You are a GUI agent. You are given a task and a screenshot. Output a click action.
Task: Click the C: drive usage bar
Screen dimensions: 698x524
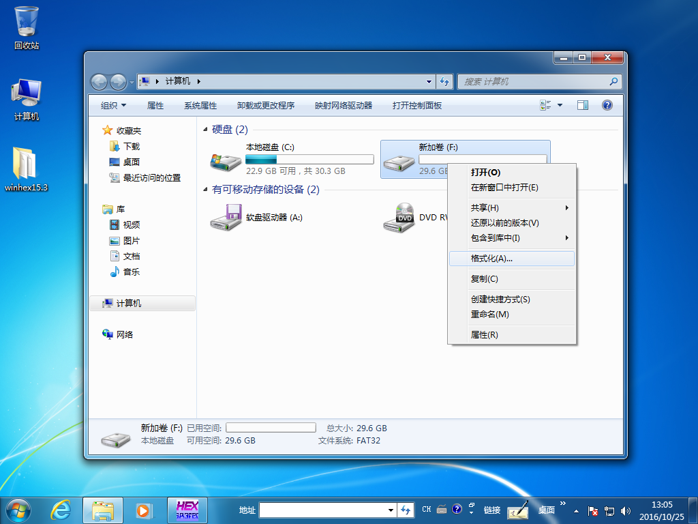point(309,159)
